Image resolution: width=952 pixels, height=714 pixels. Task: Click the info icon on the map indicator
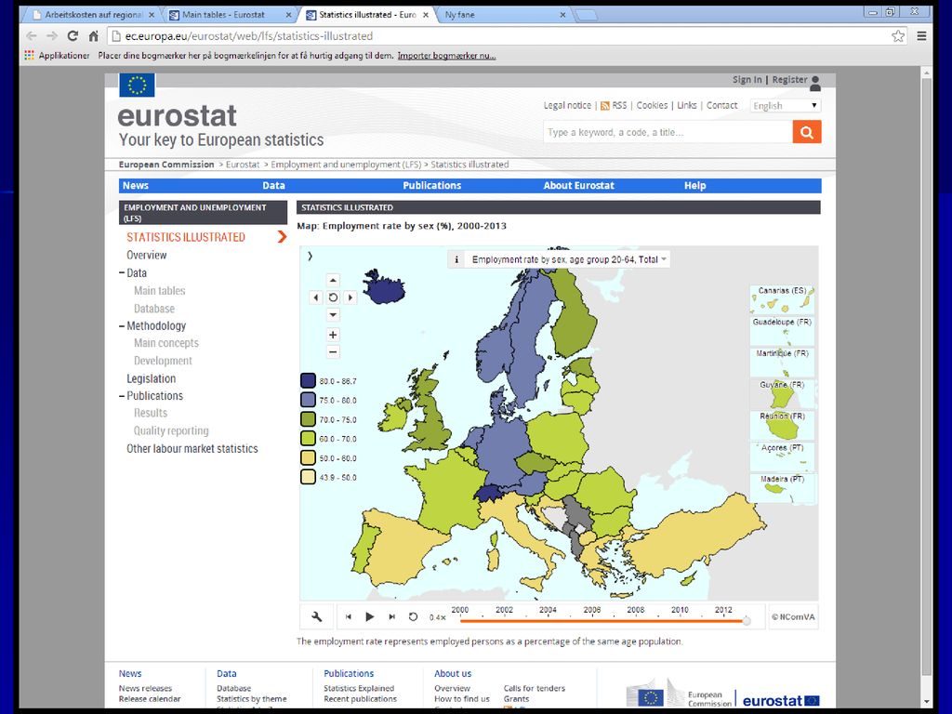pos(456,260)
